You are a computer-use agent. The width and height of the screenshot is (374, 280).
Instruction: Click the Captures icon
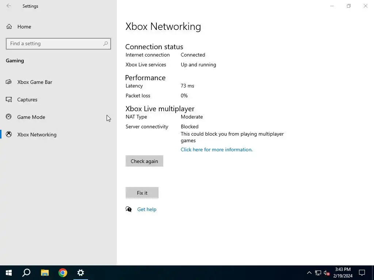tap(9, 100)
